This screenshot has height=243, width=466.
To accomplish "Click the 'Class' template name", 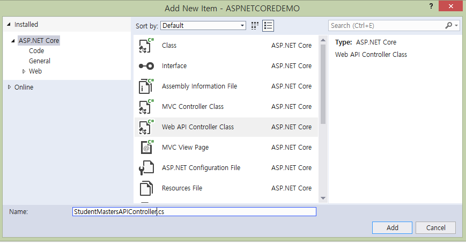I will click(x=169, y=46).
